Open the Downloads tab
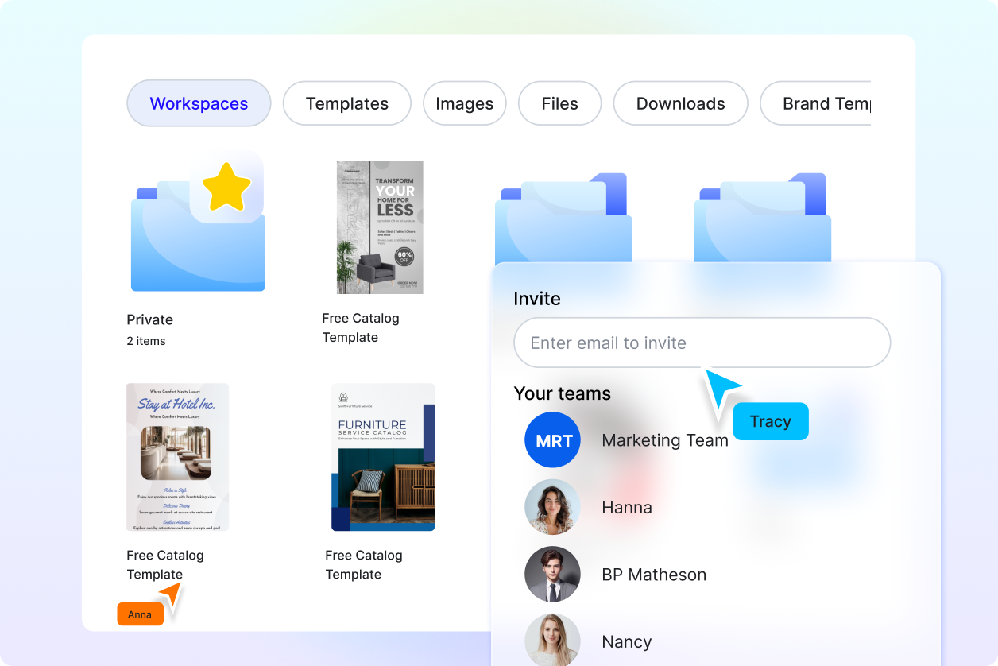The image size is (998, 666). pos(681,103)
